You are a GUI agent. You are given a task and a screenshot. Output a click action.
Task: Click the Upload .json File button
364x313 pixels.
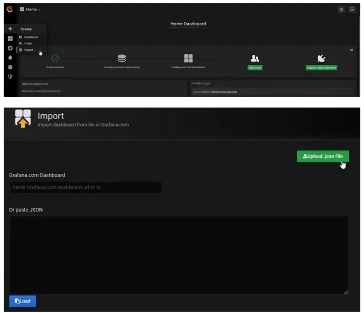(x=322, y=156)
